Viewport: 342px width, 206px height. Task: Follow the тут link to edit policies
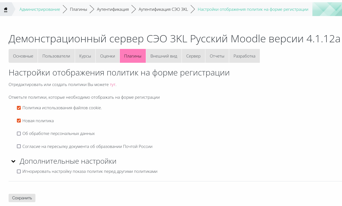[x=113, y=85]
